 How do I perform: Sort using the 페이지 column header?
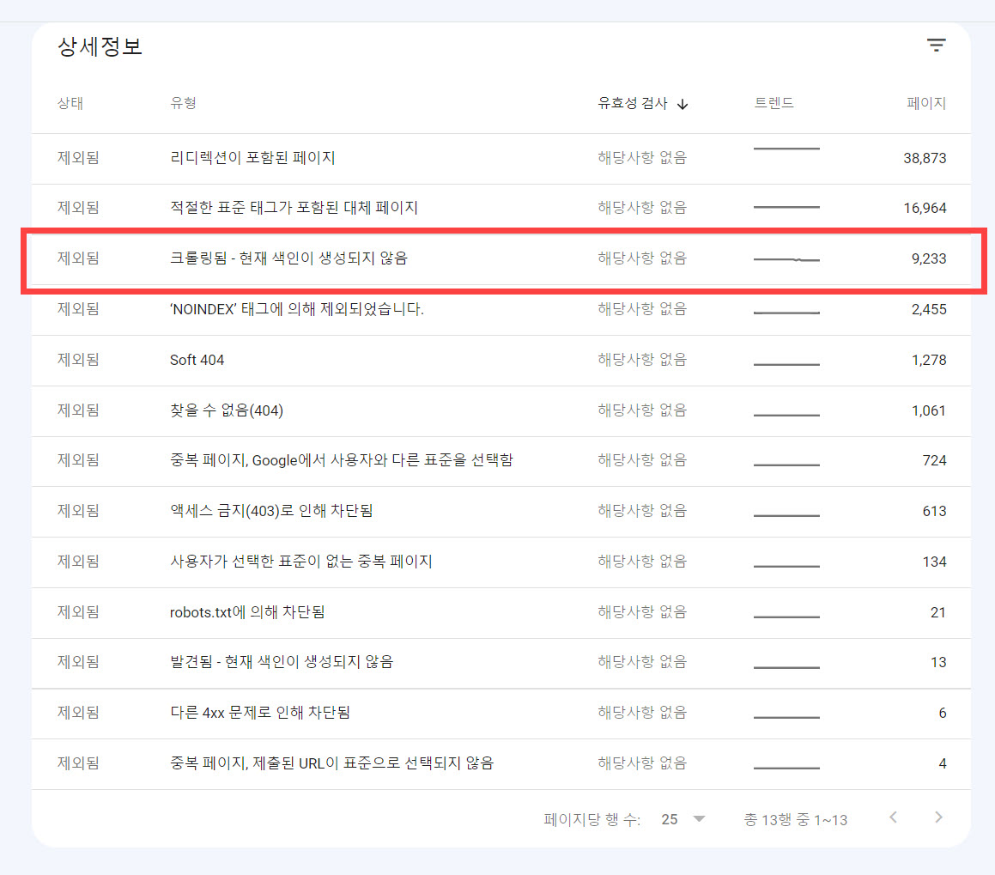[x=928, y=103]
